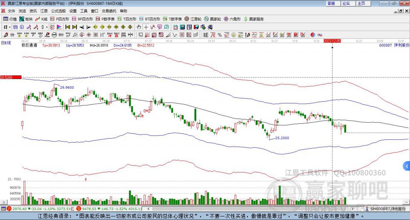Click the 2023-12-05 highlighted date marker

pos(332,41)
